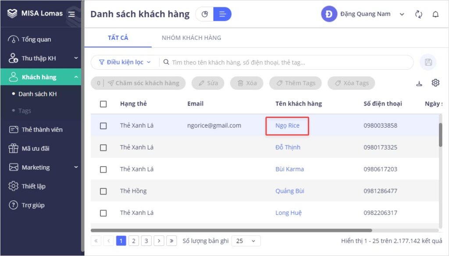Select Danh sách KH submenu item
This screenshot has width=449, height=256.
click(37, 94)
